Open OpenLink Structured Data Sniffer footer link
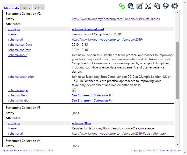The image size is (187, 155). 21,150
